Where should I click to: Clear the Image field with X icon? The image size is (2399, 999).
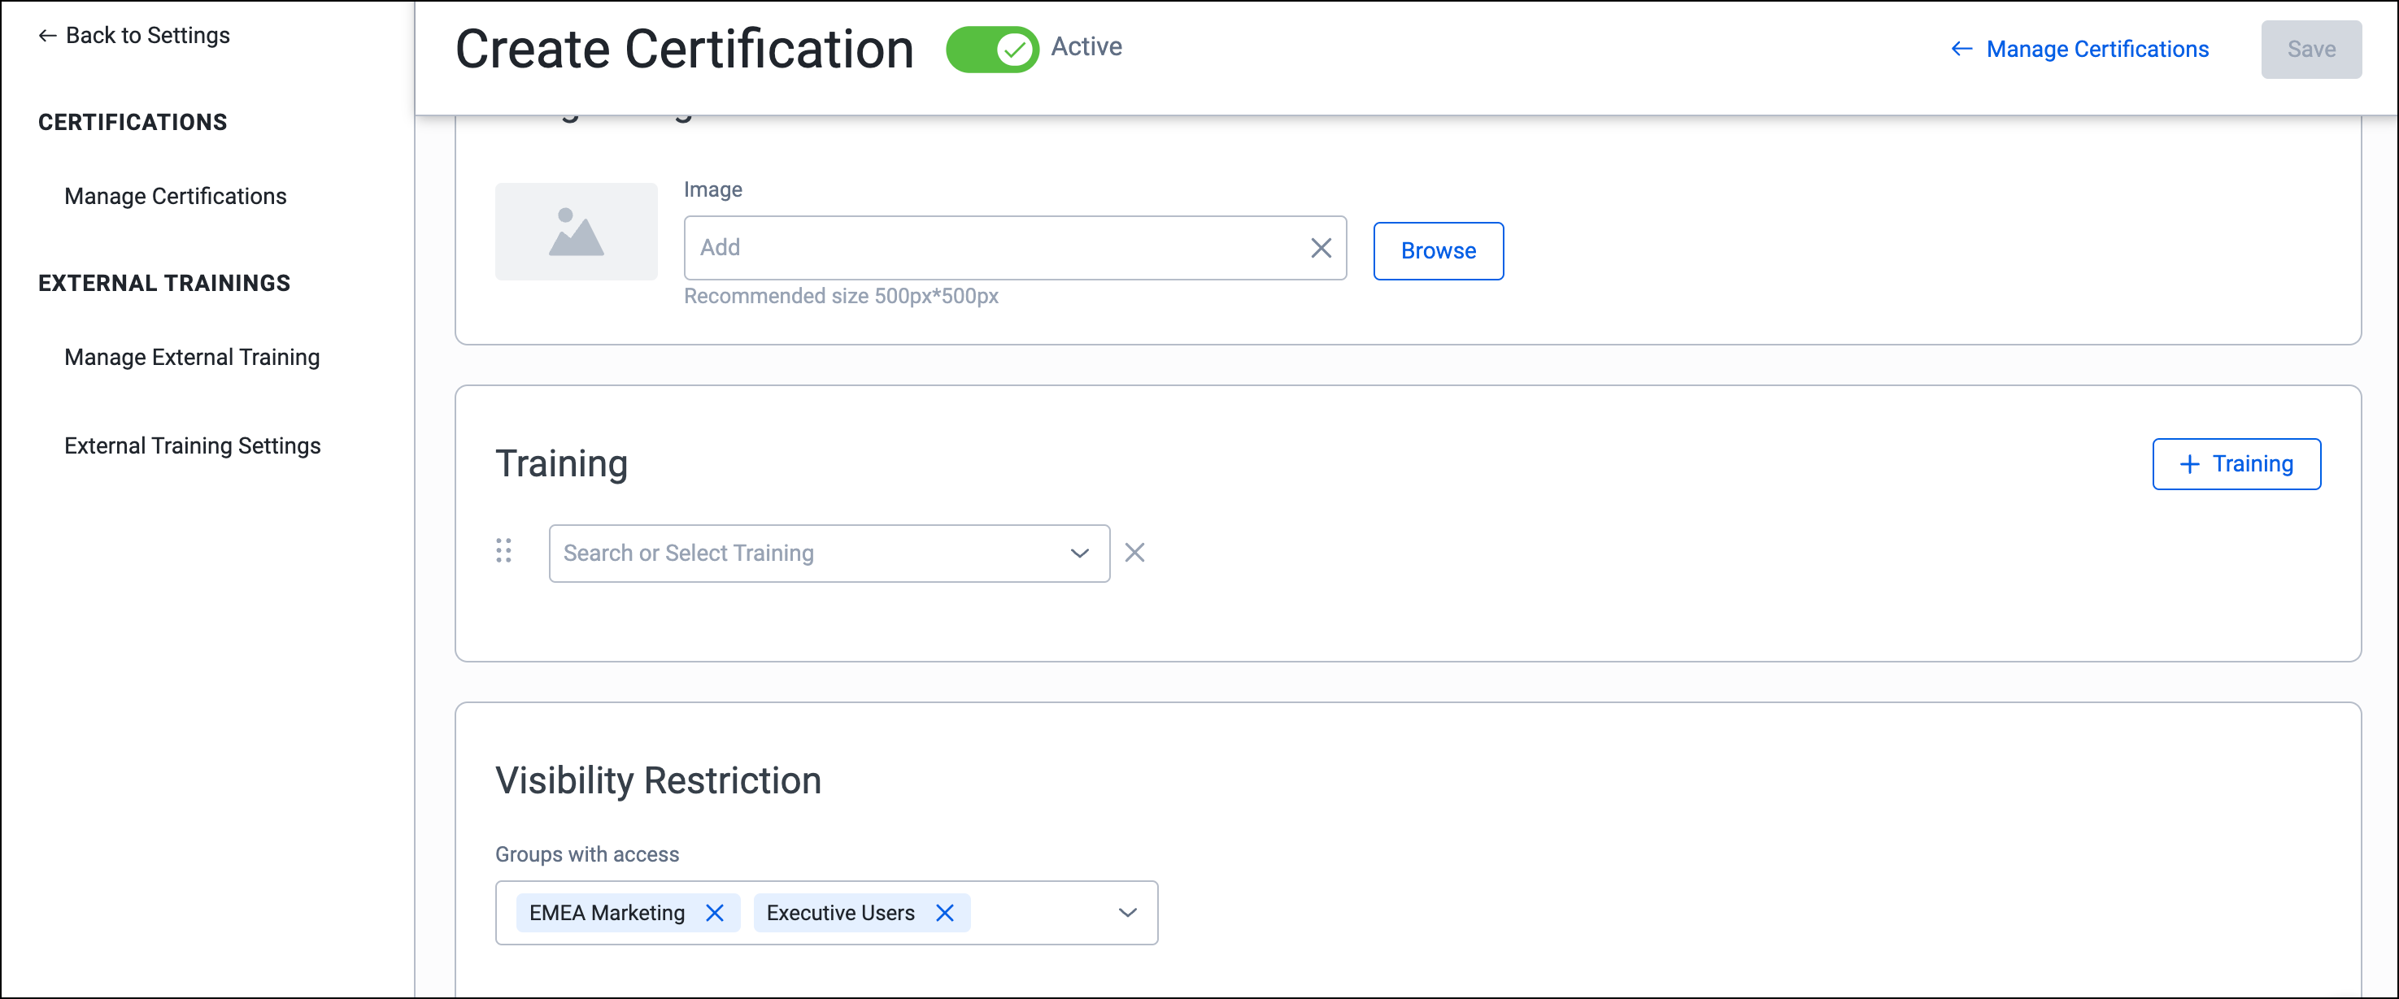pyautogui.click(x=1321, y=248)
